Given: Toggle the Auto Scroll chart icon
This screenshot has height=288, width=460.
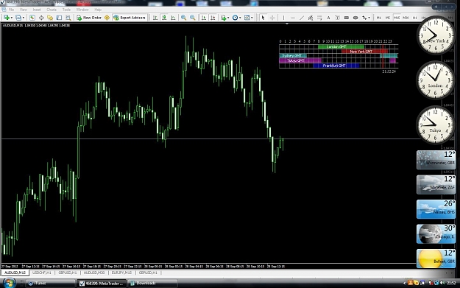Looking at the screenshot, I should pos(204,18).
